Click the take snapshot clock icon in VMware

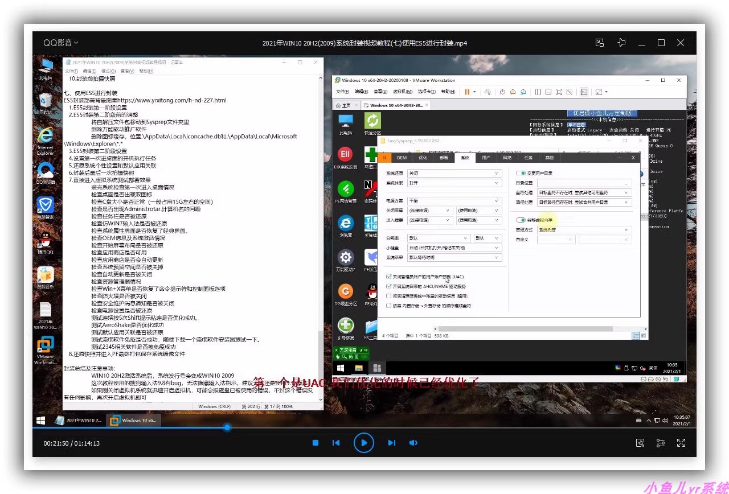click(503, 92)
